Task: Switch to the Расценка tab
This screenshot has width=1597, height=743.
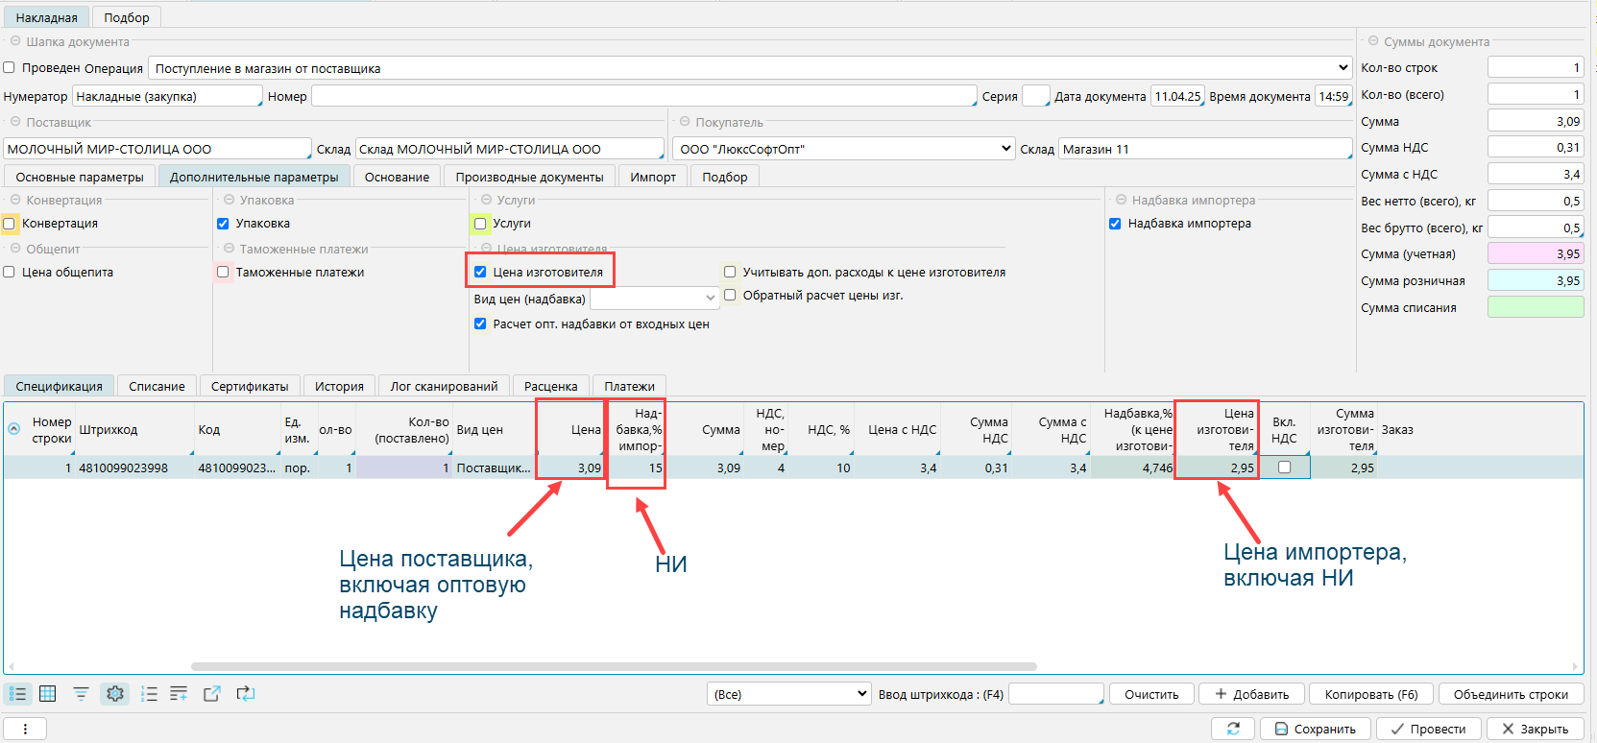Action: point(550,387)
